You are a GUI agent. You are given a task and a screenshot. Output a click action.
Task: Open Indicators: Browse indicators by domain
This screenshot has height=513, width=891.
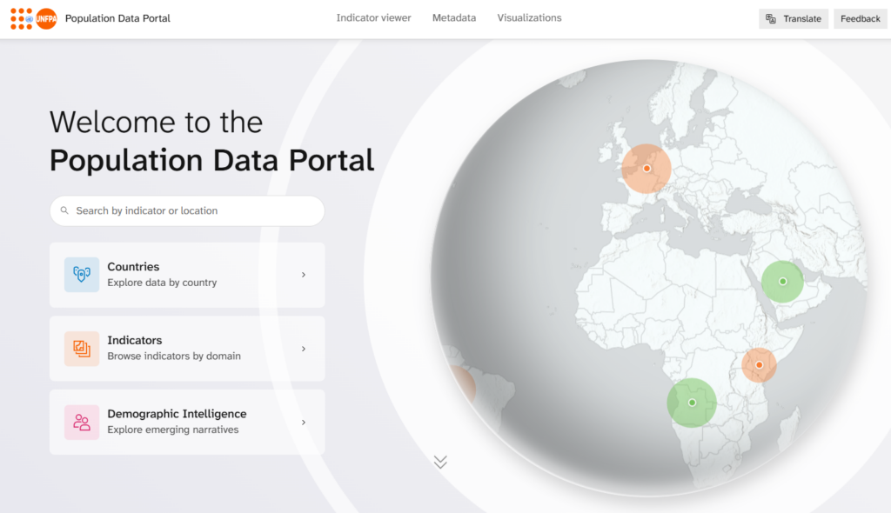point(187,349)
